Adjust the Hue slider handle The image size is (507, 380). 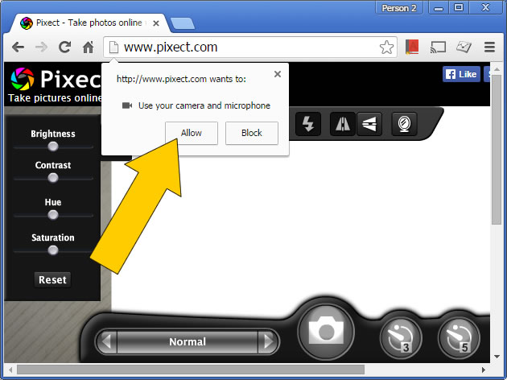coord(53,215)
